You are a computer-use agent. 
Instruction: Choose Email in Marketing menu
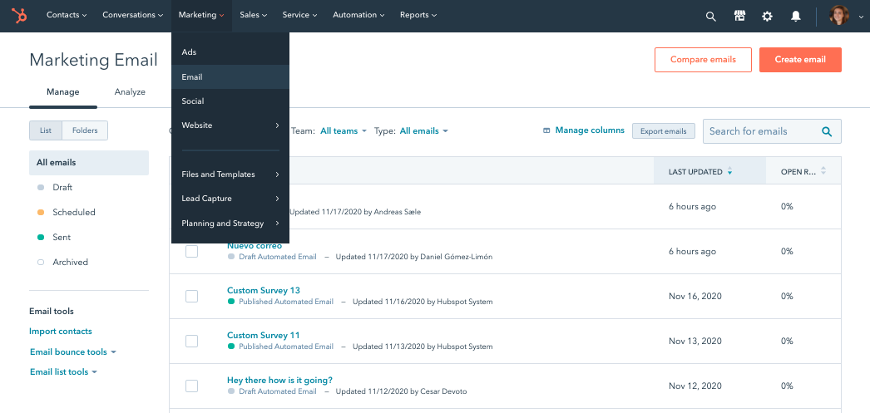click(x=230, y=77)
